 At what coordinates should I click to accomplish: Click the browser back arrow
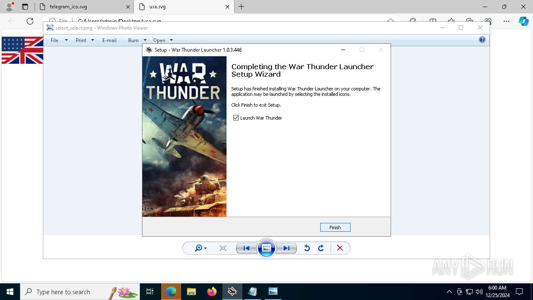pyautogui.click(x=12, y=21)
